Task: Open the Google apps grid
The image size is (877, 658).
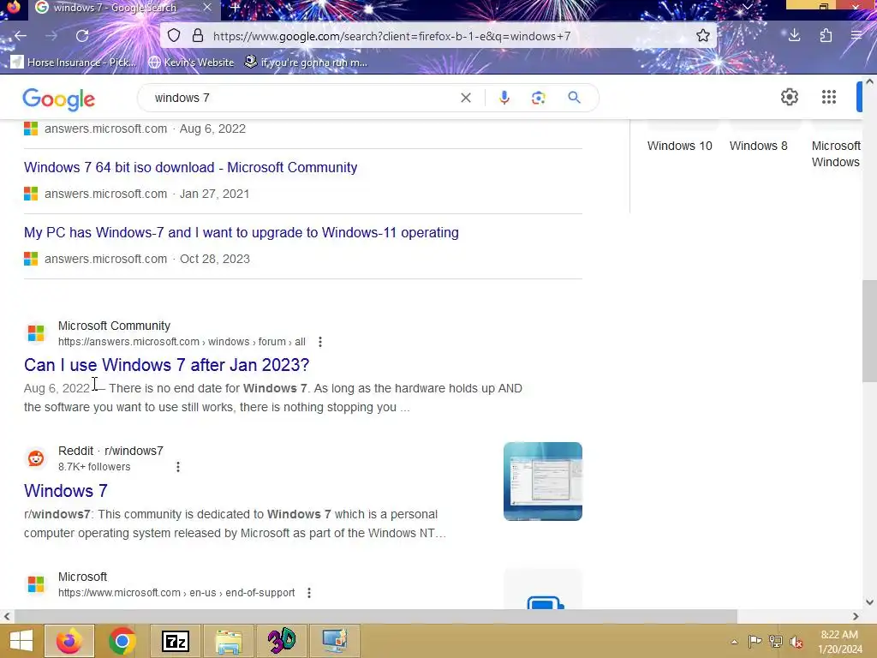Action: [829, 97]
